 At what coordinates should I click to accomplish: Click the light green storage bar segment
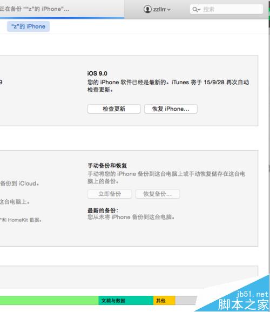49,301
